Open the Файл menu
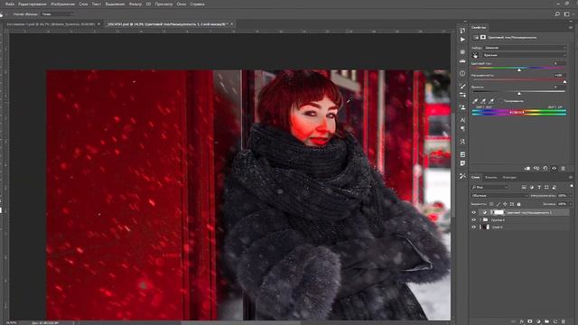 (x=10, y=4)
